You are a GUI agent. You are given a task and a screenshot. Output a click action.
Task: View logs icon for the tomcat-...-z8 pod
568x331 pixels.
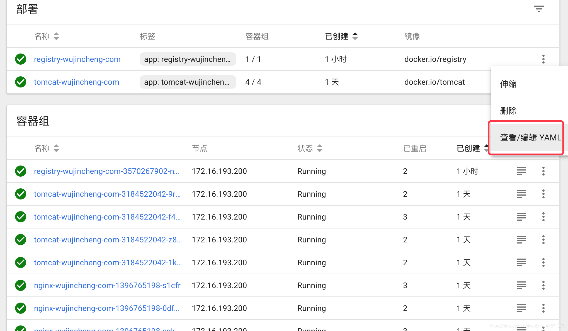[521, 240]
